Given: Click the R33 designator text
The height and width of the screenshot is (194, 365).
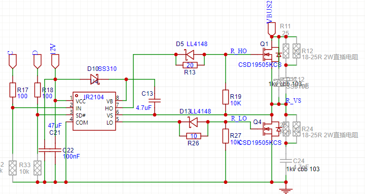Looking at the screenshot, I should tap(25, 165).
